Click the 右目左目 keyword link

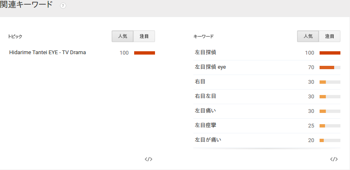205,96
